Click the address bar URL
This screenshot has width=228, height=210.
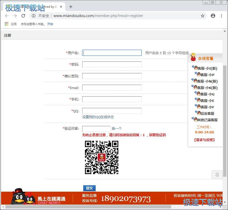(98, 16)
